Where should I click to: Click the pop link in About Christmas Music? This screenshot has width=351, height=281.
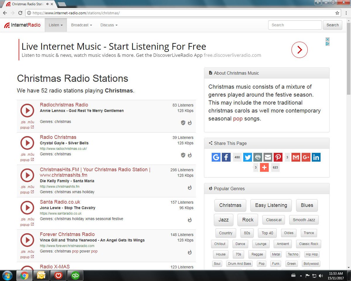pos(238,119)
